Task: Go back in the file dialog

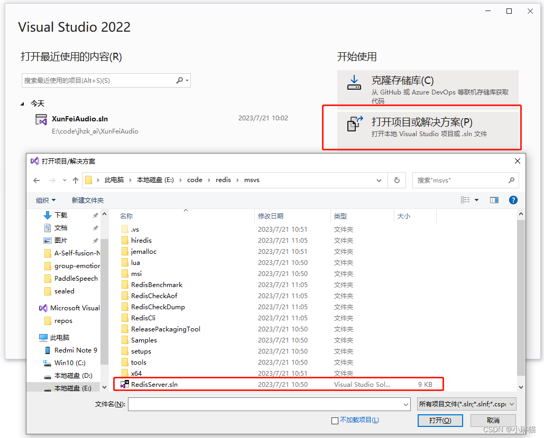Action: [36, 180]
